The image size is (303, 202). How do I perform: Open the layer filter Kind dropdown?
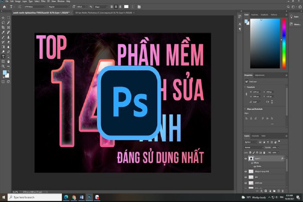click(251, 142)
